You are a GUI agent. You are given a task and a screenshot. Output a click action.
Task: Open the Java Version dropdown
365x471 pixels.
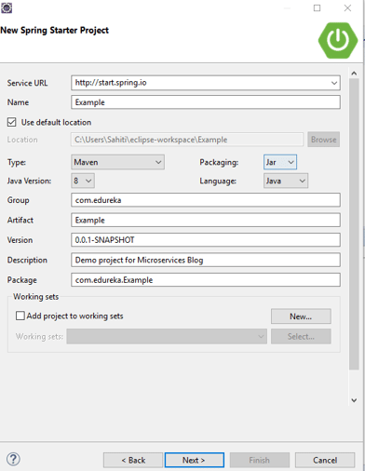click(83, 181)
